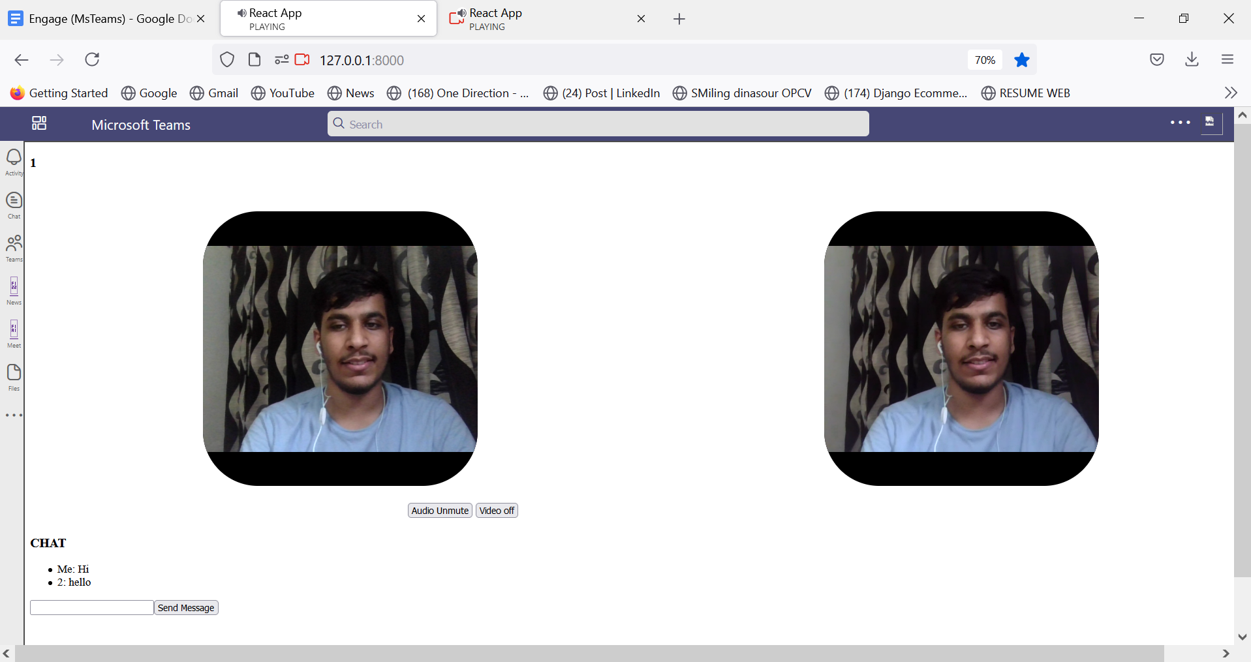
Task: Click the Send Message button
Action: pyautogui.click(x=185, y=607)
